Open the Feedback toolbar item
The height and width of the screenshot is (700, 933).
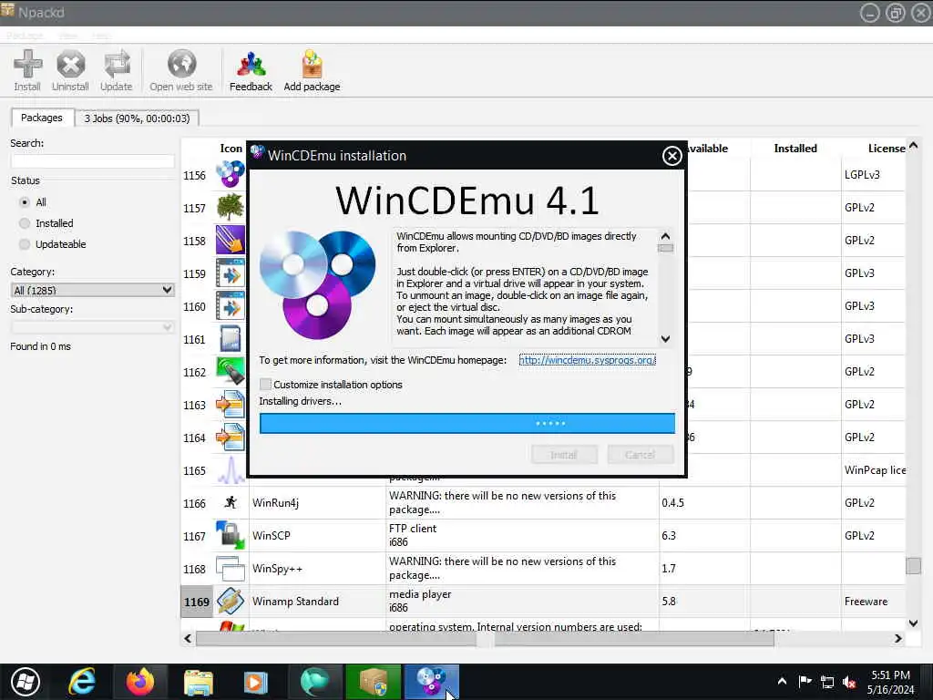click(x=251, y=71)
